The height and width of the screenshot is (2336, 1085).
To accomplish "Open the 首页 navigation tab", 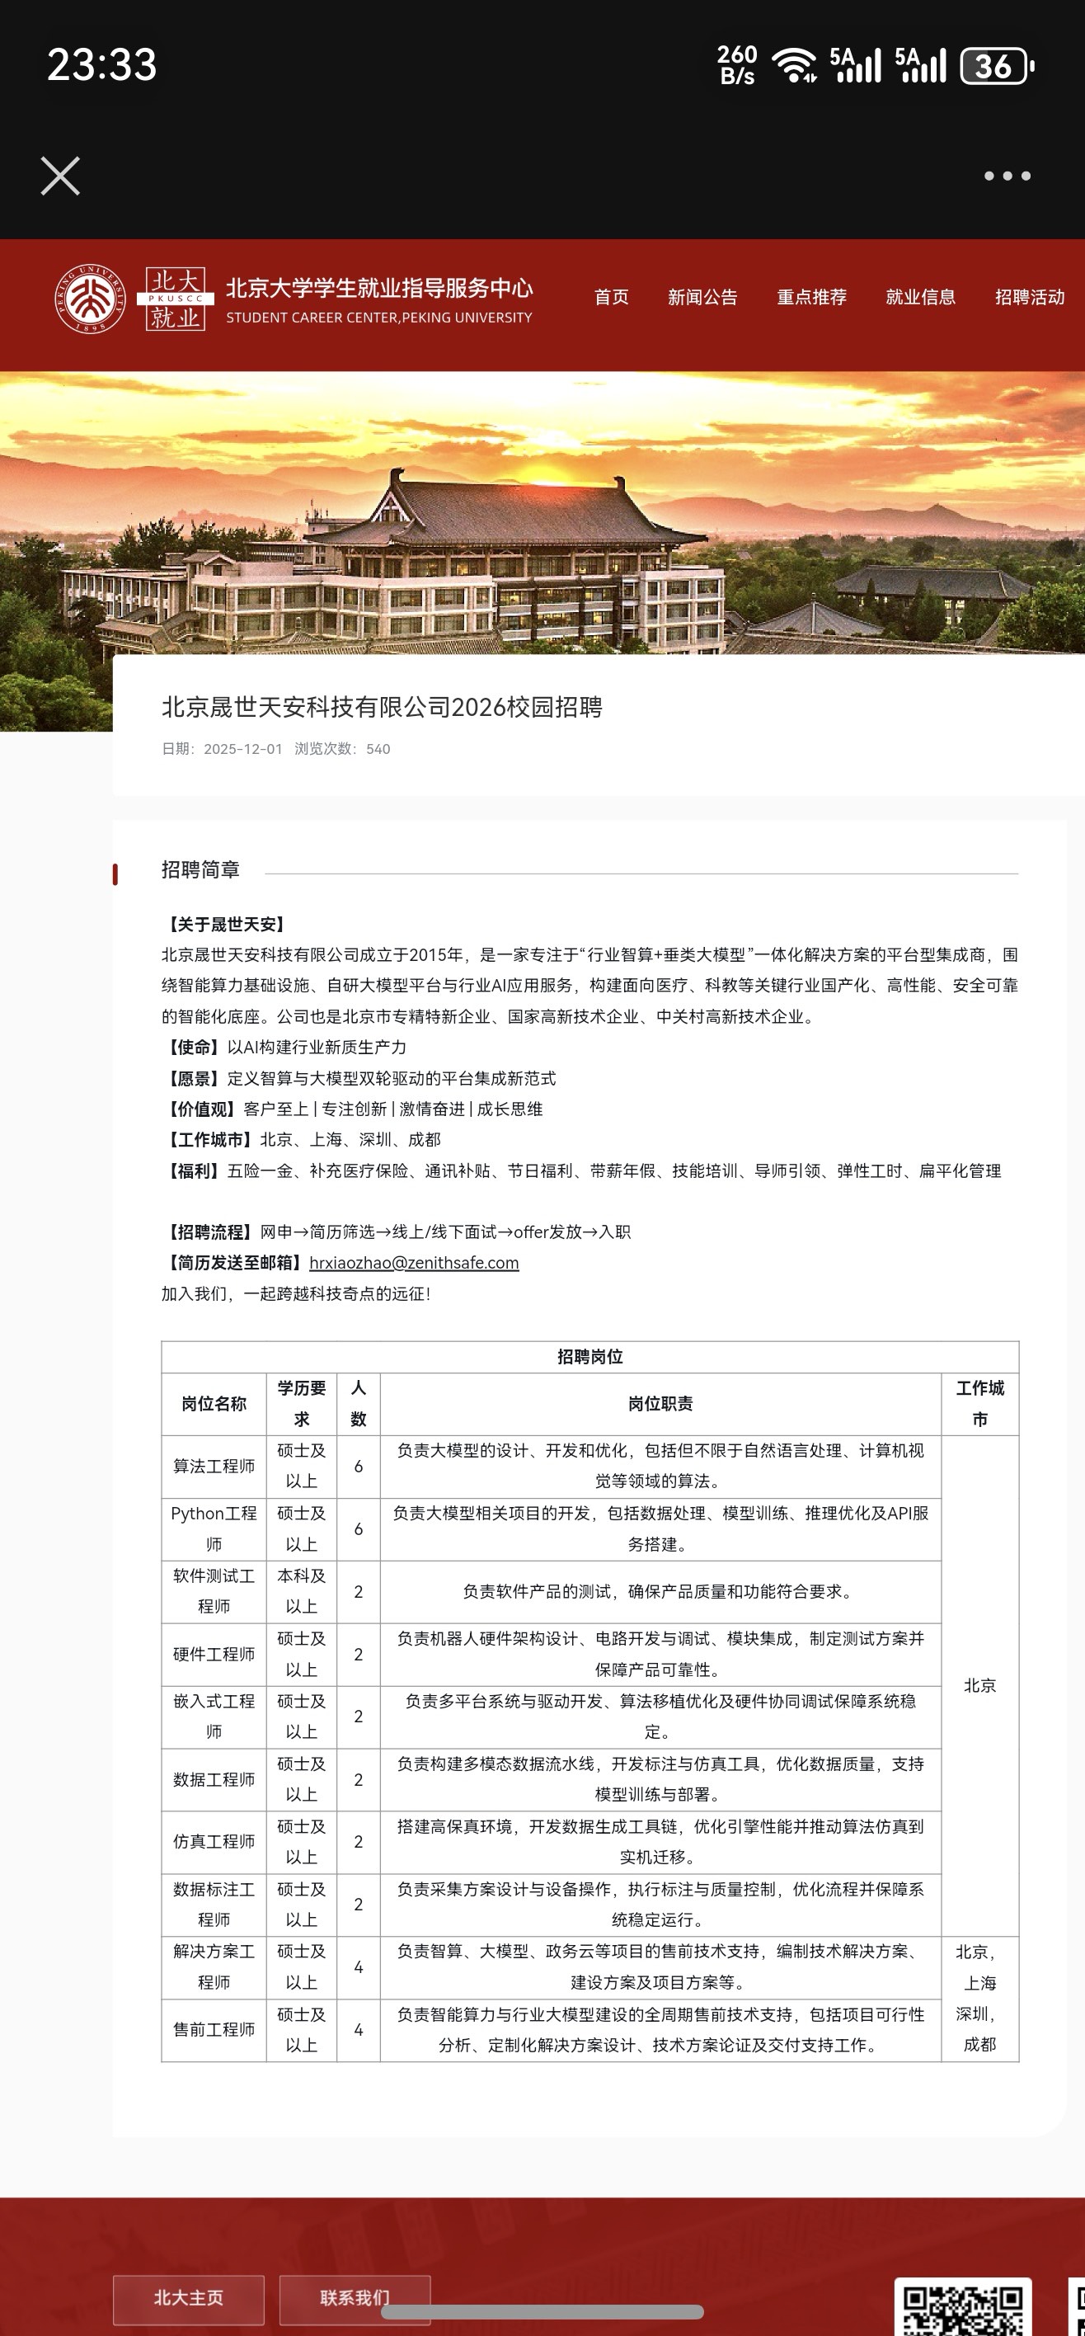I will click(611, 296).
